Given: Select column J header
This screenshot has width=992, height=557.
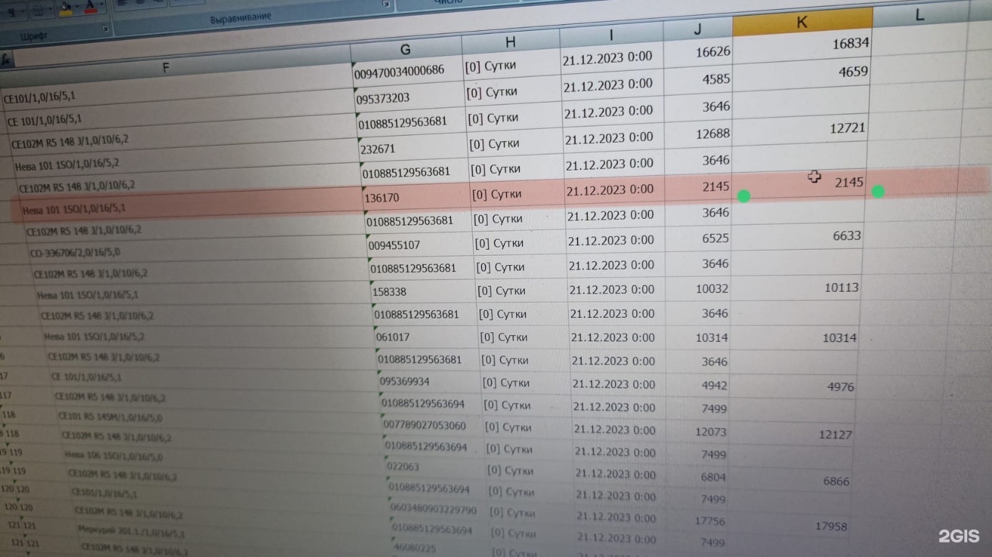Looking at the screenshot, I should pos(698,29).
